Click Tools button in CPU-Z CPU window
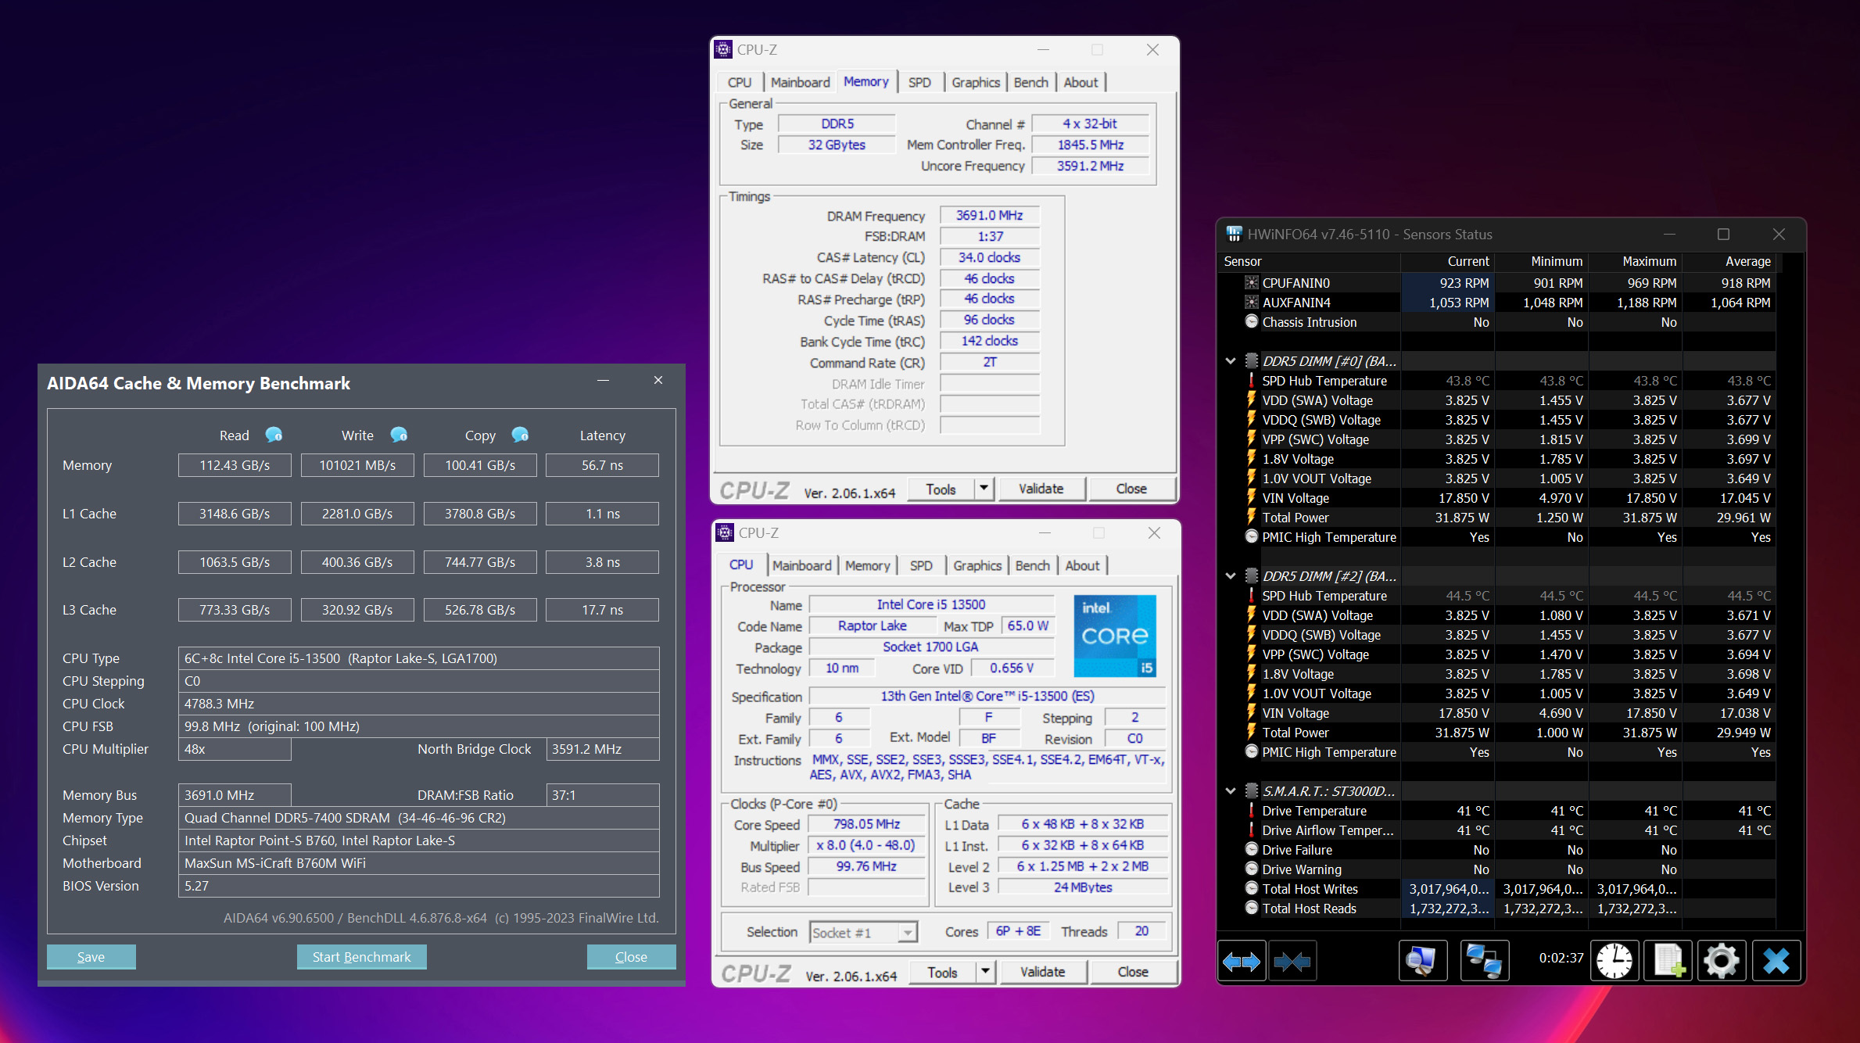Viewport: 1860px width, 1043px height. click(942, 972)
